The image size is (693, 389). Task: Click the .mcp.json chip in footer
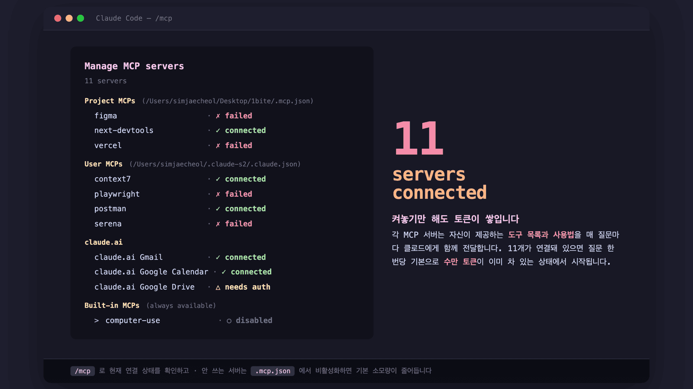coord(273,371)
